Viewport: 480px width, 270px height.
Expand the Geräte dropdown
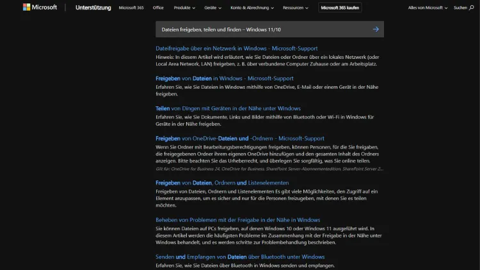[212, 8]
